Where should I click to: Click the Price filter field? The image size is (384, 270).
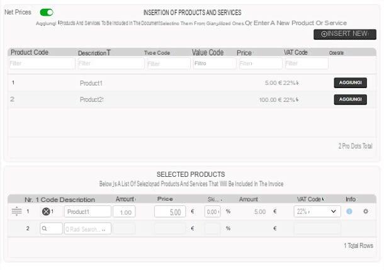click(x=261, y=64)
